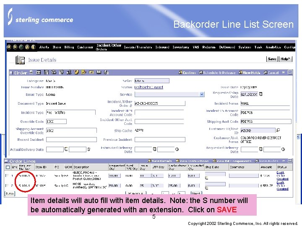Viewport: 302px width, 227px height.
Task: Click the View Holds action
Action: tap(250, 73)
